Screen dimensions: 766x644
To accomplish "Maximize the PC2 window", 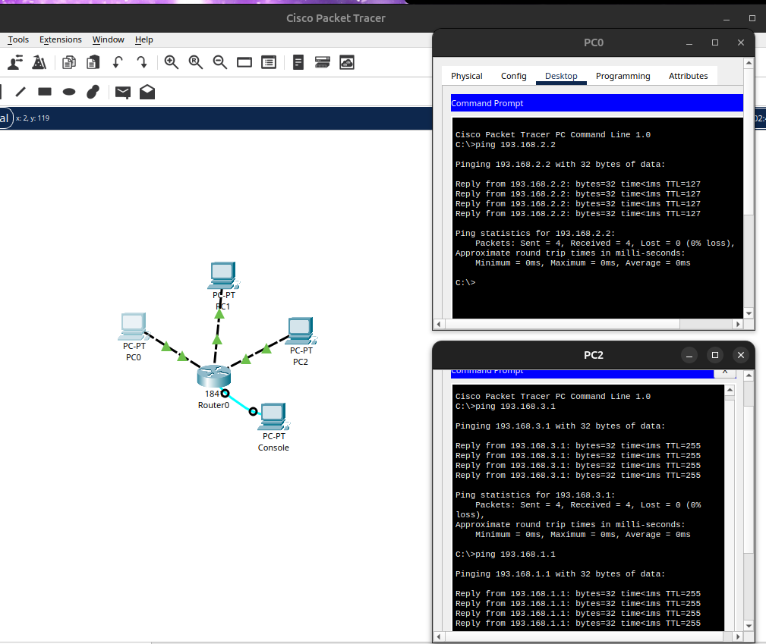I will pyautogui.click(x=715, y=356).
